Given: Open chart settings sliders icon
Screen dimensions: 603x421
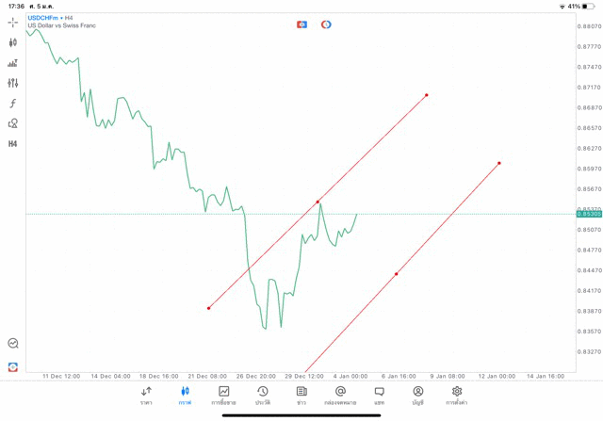Looking at the screenshot, I should click(13, 83).
